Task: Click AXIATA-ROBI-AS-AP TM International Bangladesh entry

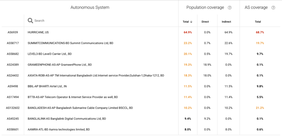Action: [x=96, y=76]
